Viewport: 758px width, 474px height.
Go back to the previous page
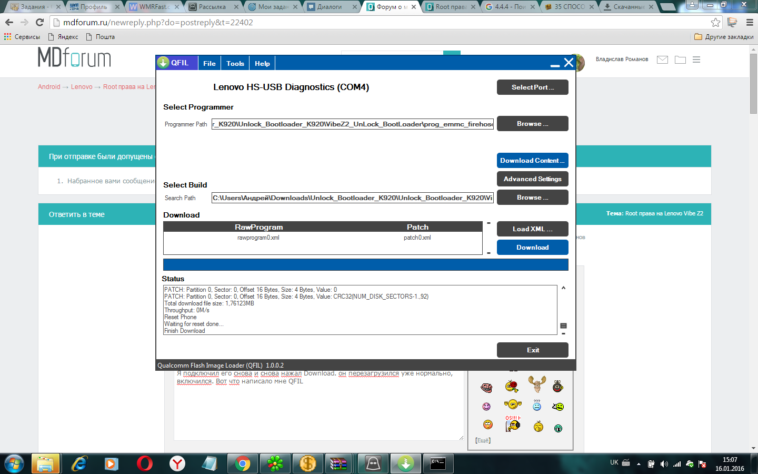tap(9, 22)
